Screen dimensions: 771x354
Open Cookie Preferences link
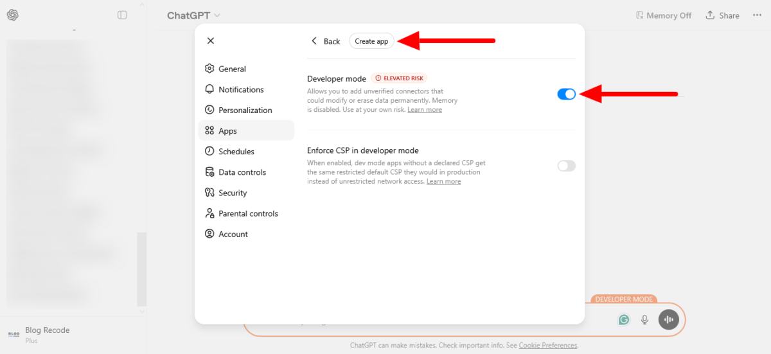548,346
